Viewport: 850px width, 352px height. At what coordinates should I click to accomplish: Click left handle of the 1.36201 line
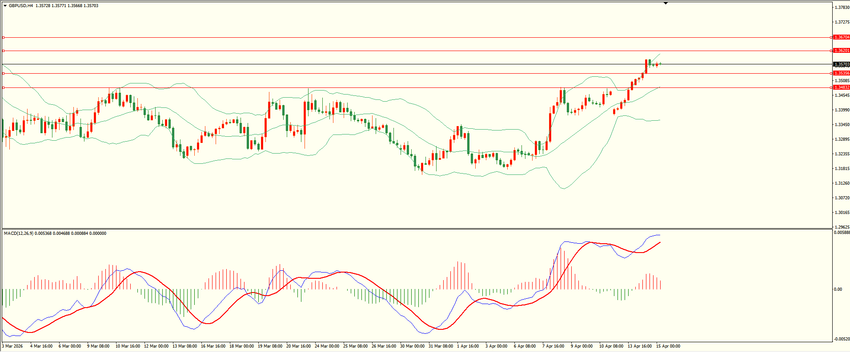pos(3,51)
